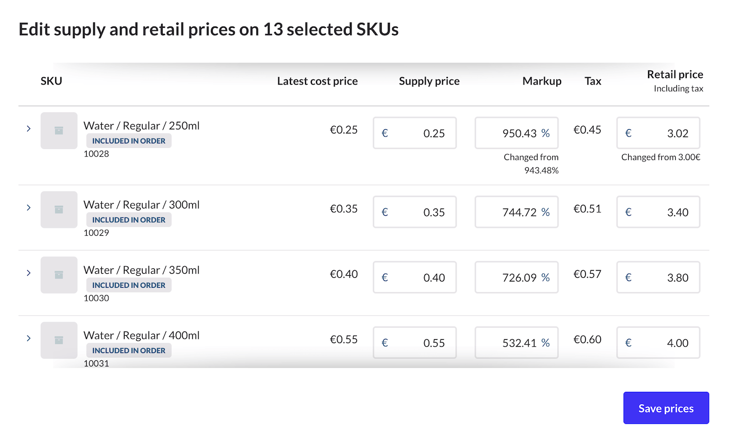Edit the 744.72% markup field
Viewport: 730px width, 440px height.
[516, 212]
